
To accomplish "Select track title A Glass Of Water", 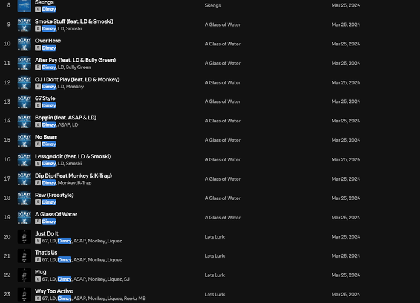I will click(x=56, y=215).
